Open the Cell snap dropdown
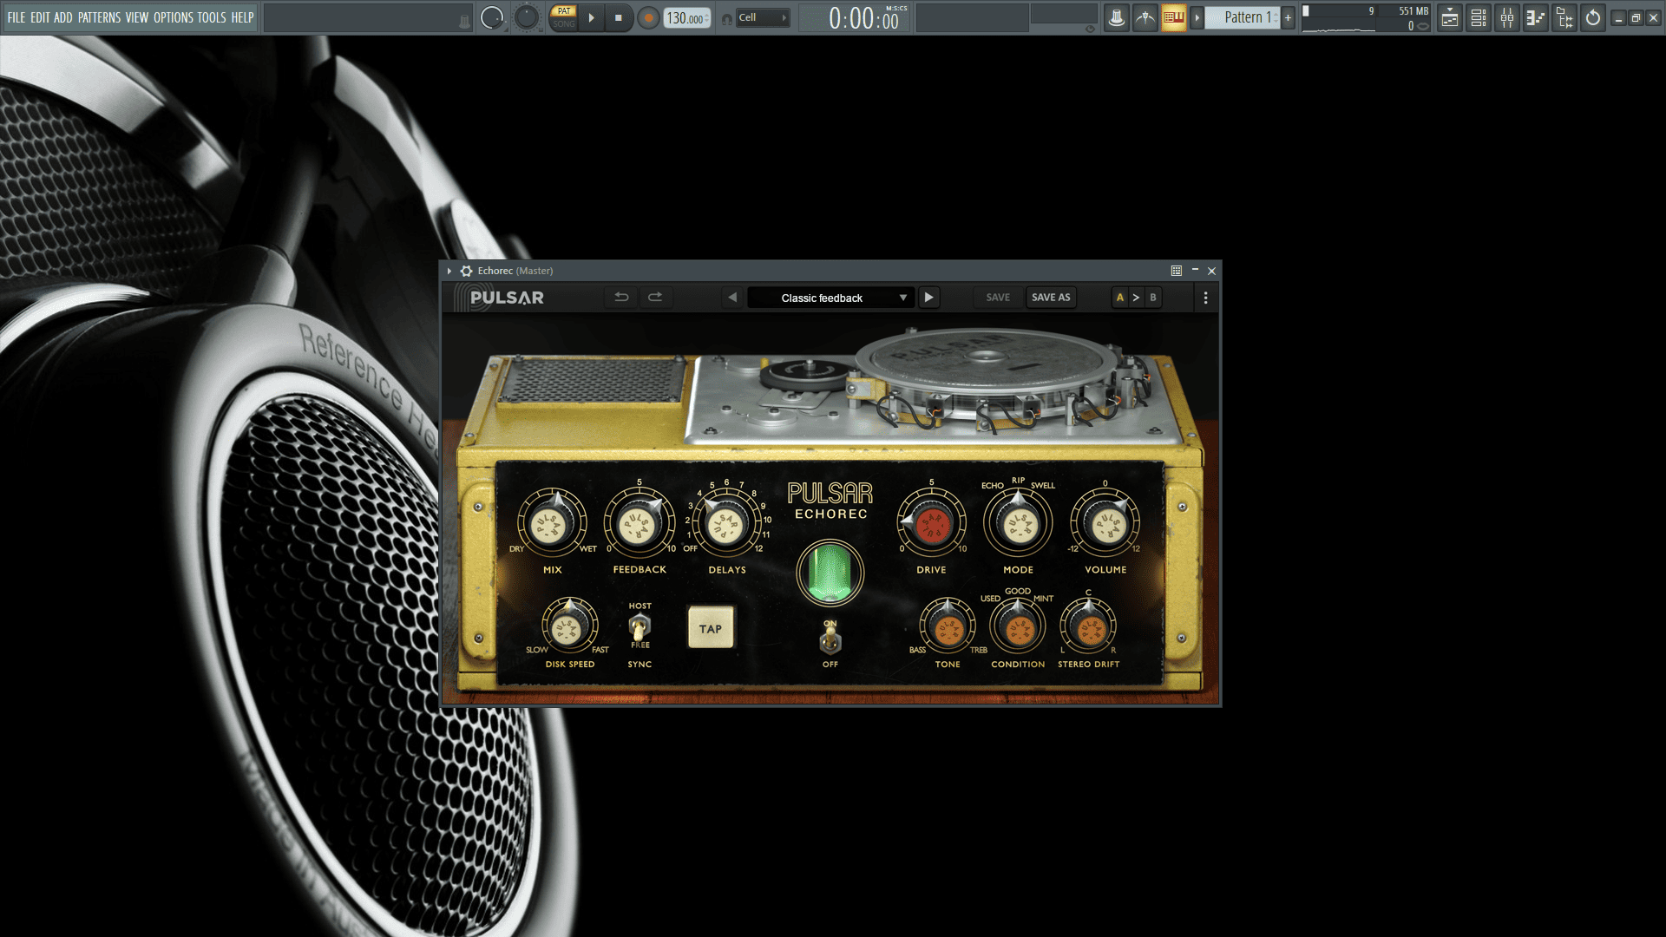 coord(763,17)
